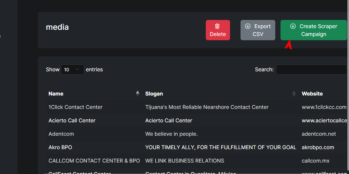Screen dimensions: 349x174
Task: Click the trash icon on Delete
Action: click(218, 26)
